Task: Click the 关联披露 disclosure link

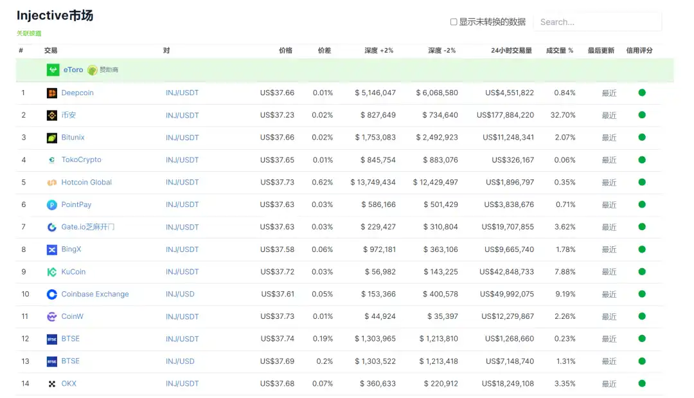Action: [29, 33]
